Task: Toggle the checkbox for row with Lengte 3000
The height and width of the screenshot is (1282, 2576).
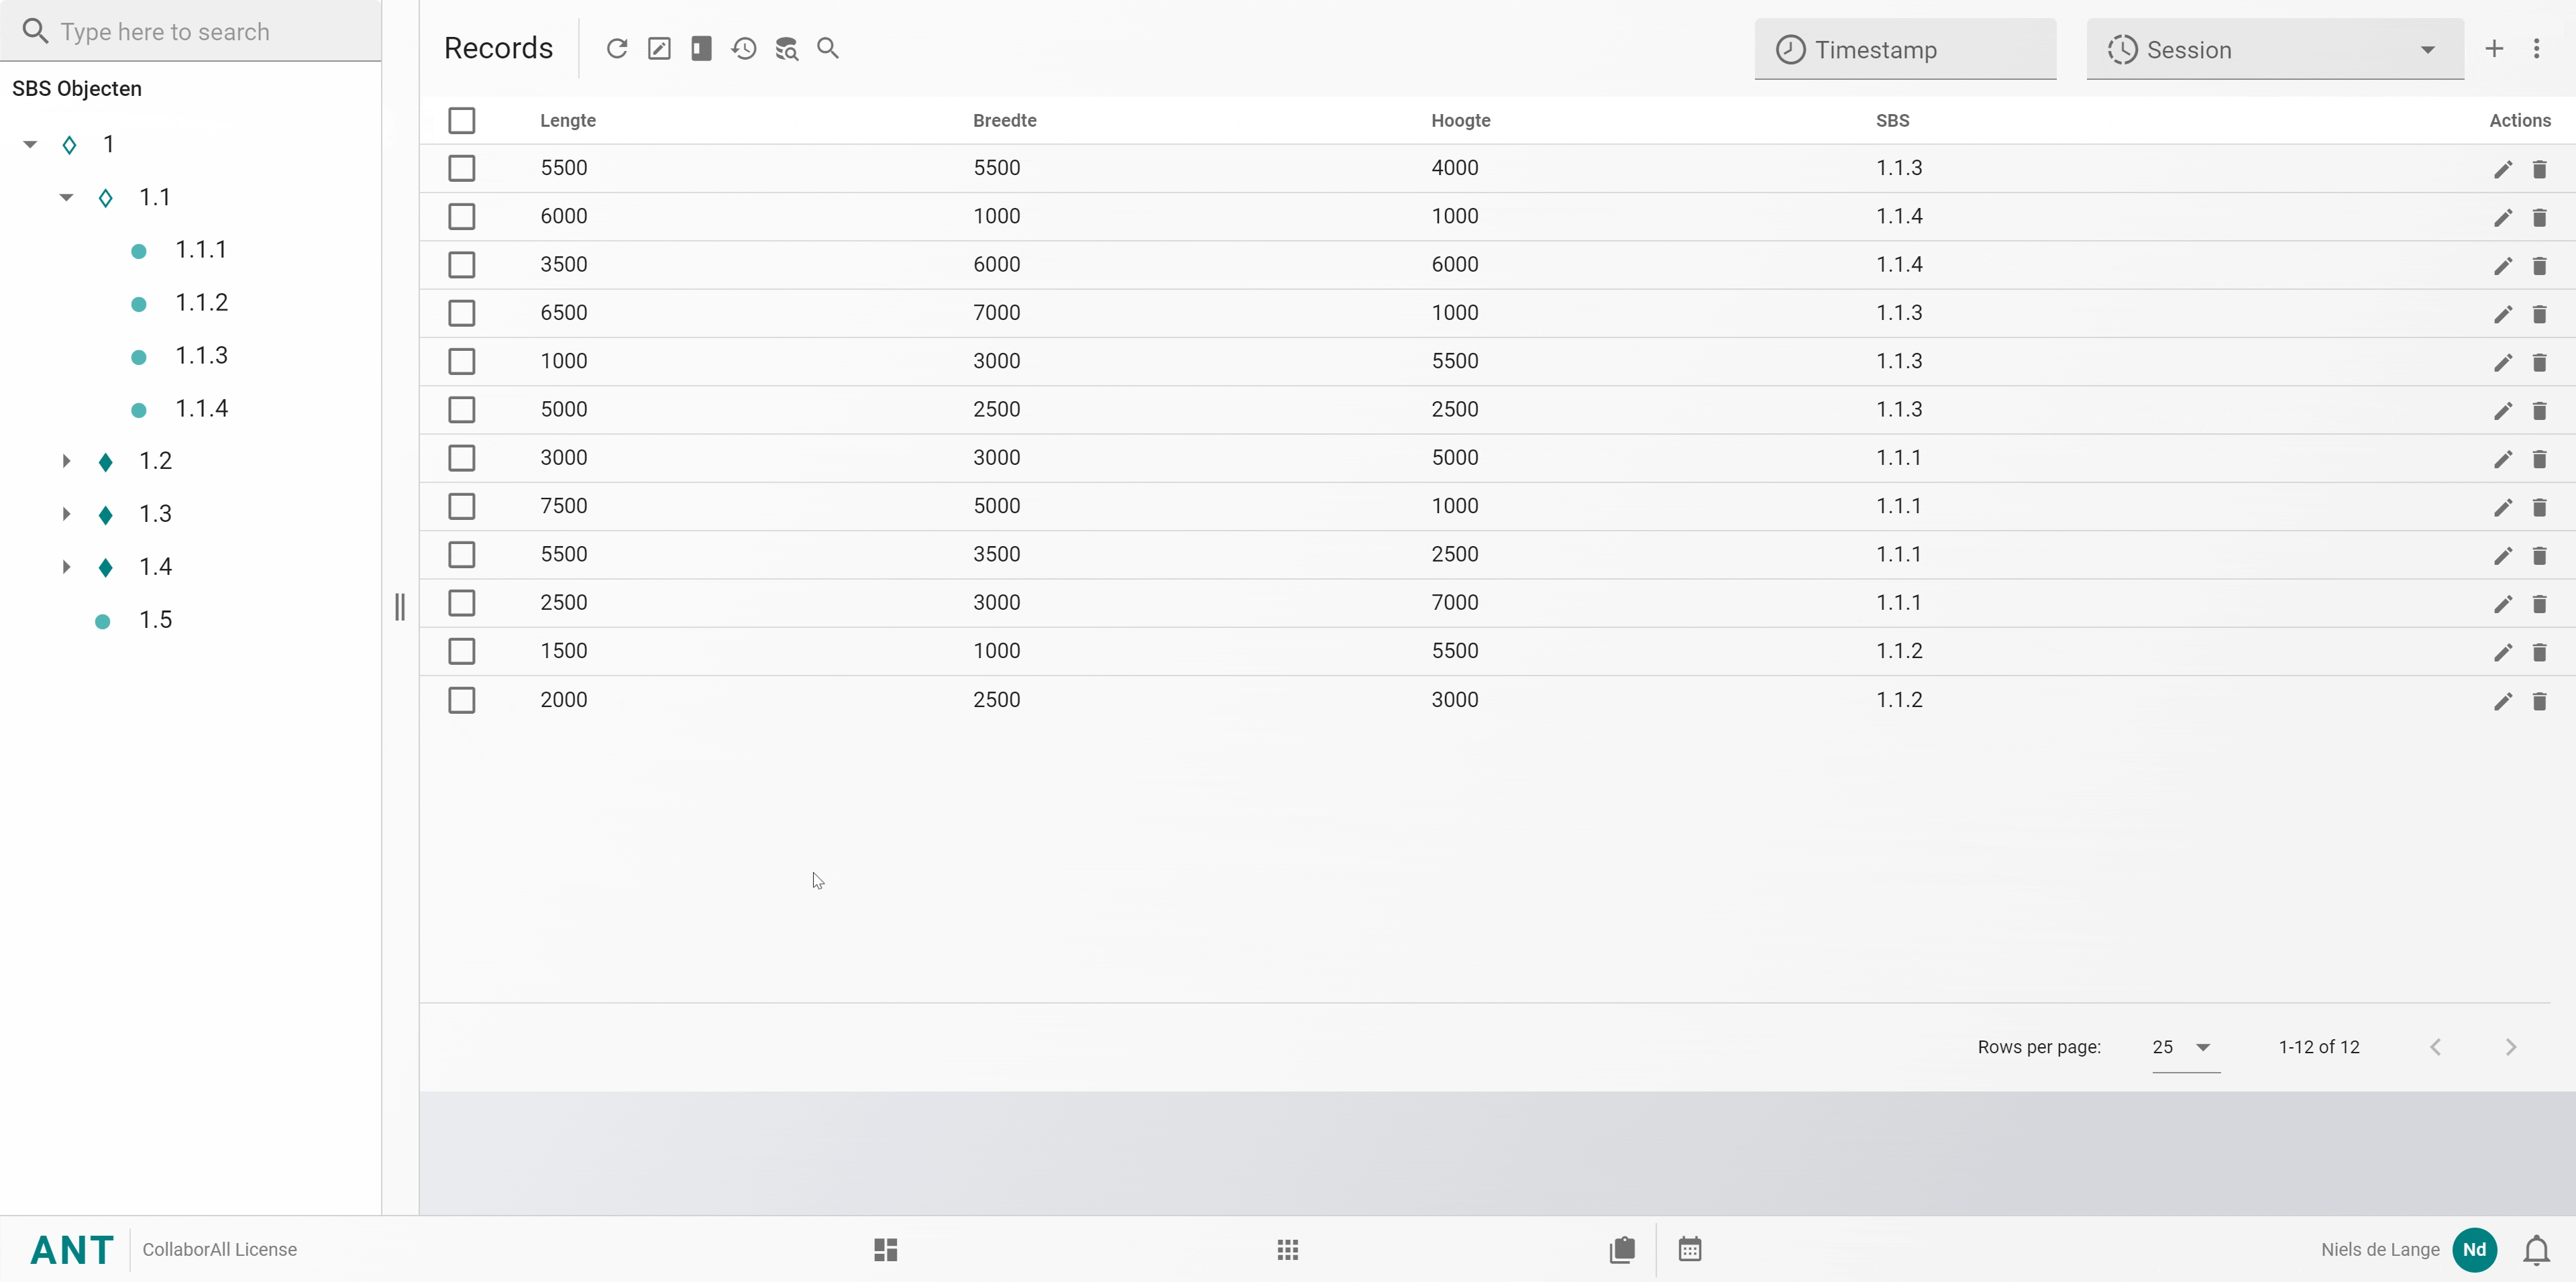Action: click(462, 457)
